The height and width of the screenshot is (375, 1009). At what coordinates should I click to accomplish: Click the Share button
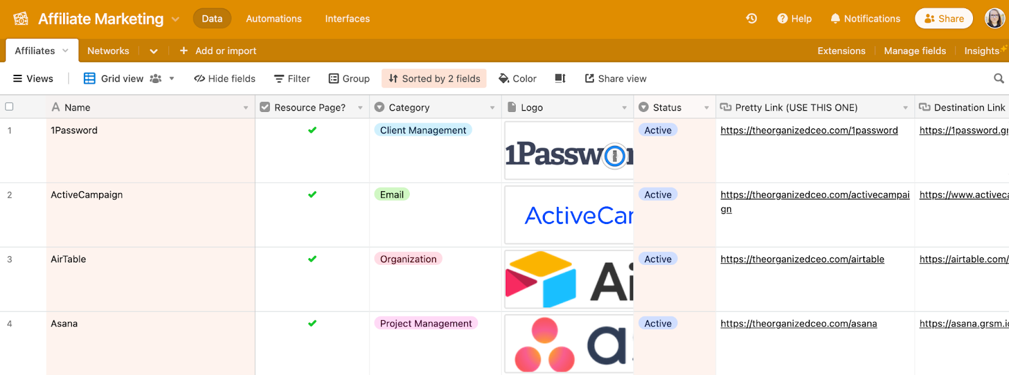[x=943, y=18]
